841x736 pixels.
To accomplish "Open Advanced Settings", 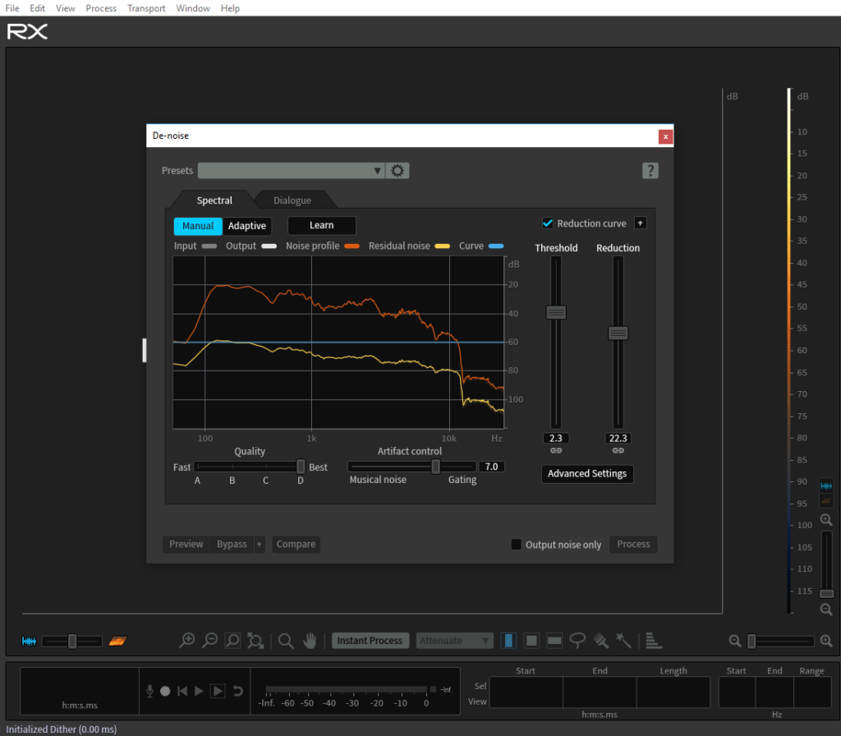I will click(x=586, y=474).
